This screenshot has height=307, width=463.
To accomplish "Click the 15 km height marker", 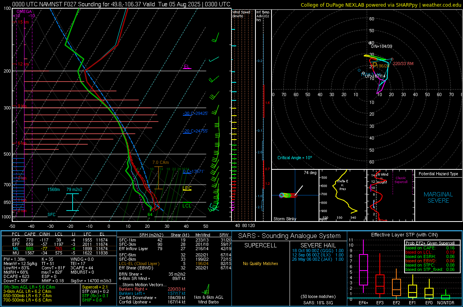I will tap(23, 22).
